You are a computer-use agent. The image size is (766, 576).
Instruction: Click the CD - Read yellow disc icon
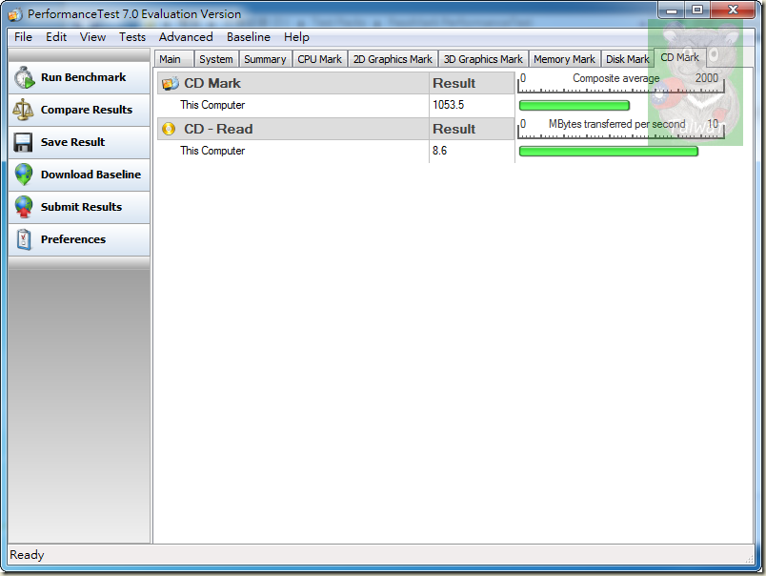(x=169, y=129)
